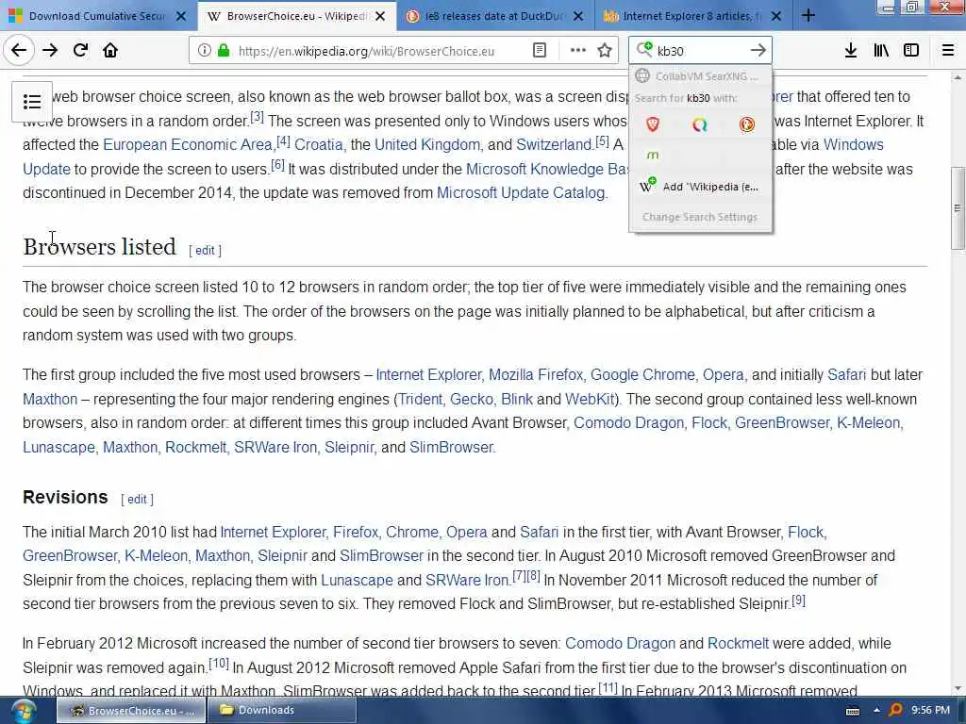Viewport: 966px width, 724px height.
Task: Click the page vertical scrollbar thumb
Action: (x=957, y=208)
